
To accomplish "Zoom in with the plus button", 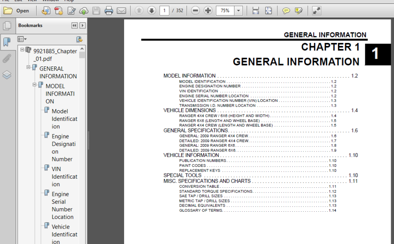I will 208,11.
